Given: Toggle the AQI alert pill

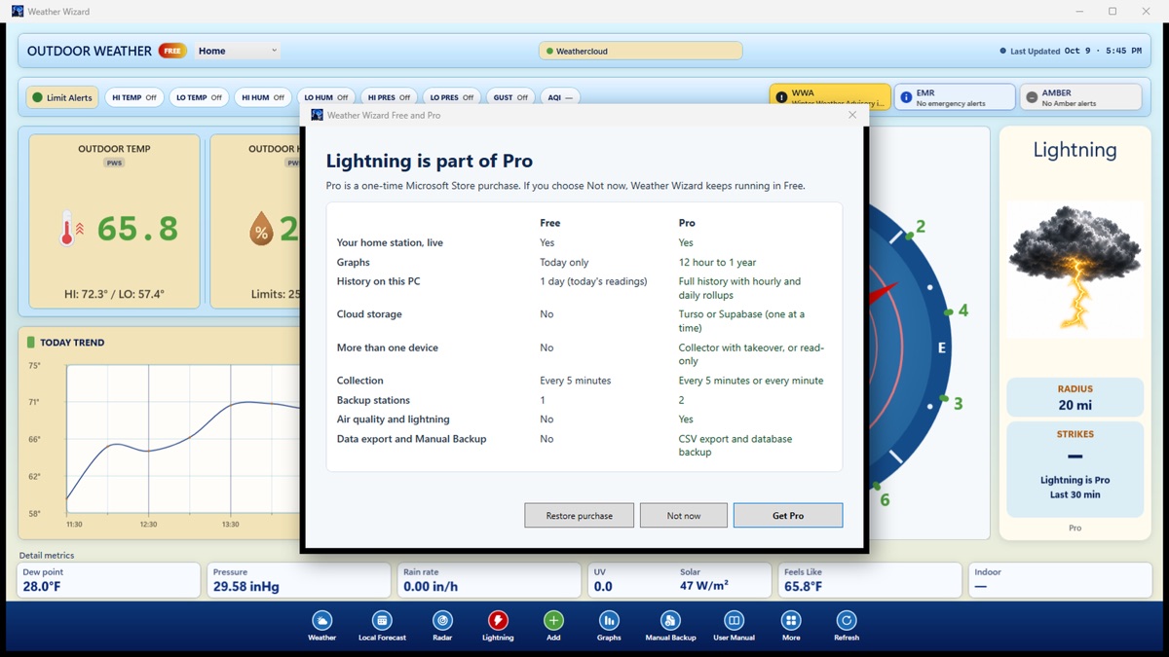Looking at the screenshot, I should tap(560, 97).
